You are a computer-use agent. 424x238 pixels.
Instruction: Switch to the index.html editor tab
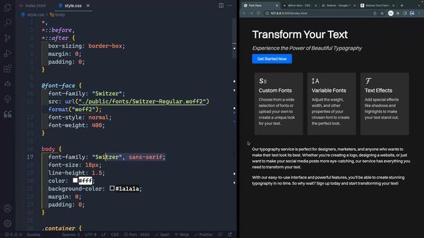pos(32,5)
